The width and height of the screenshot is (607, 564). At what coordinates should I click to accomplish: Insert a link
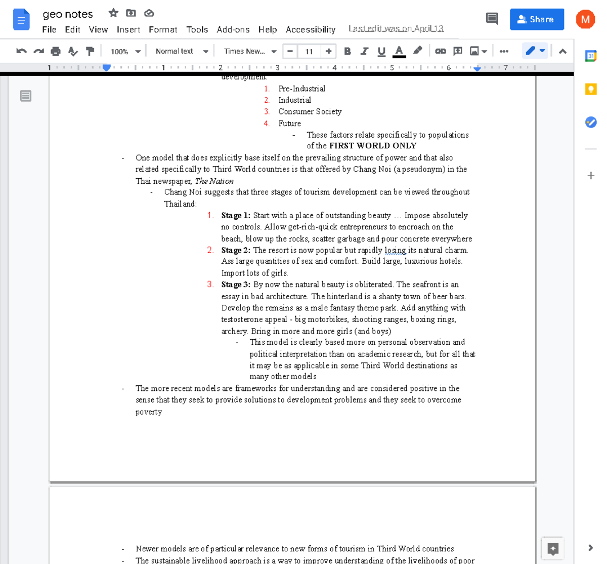(x=440, y=51)
